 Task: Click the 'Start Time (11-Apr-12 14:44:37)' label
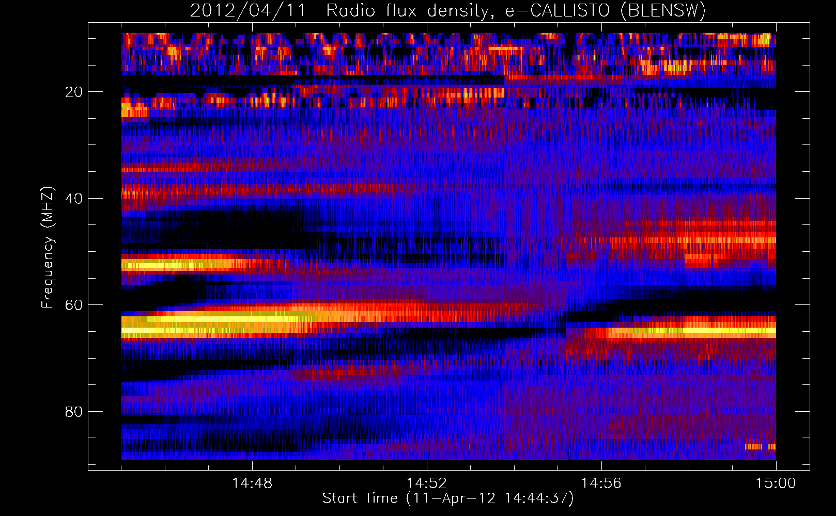448,498
